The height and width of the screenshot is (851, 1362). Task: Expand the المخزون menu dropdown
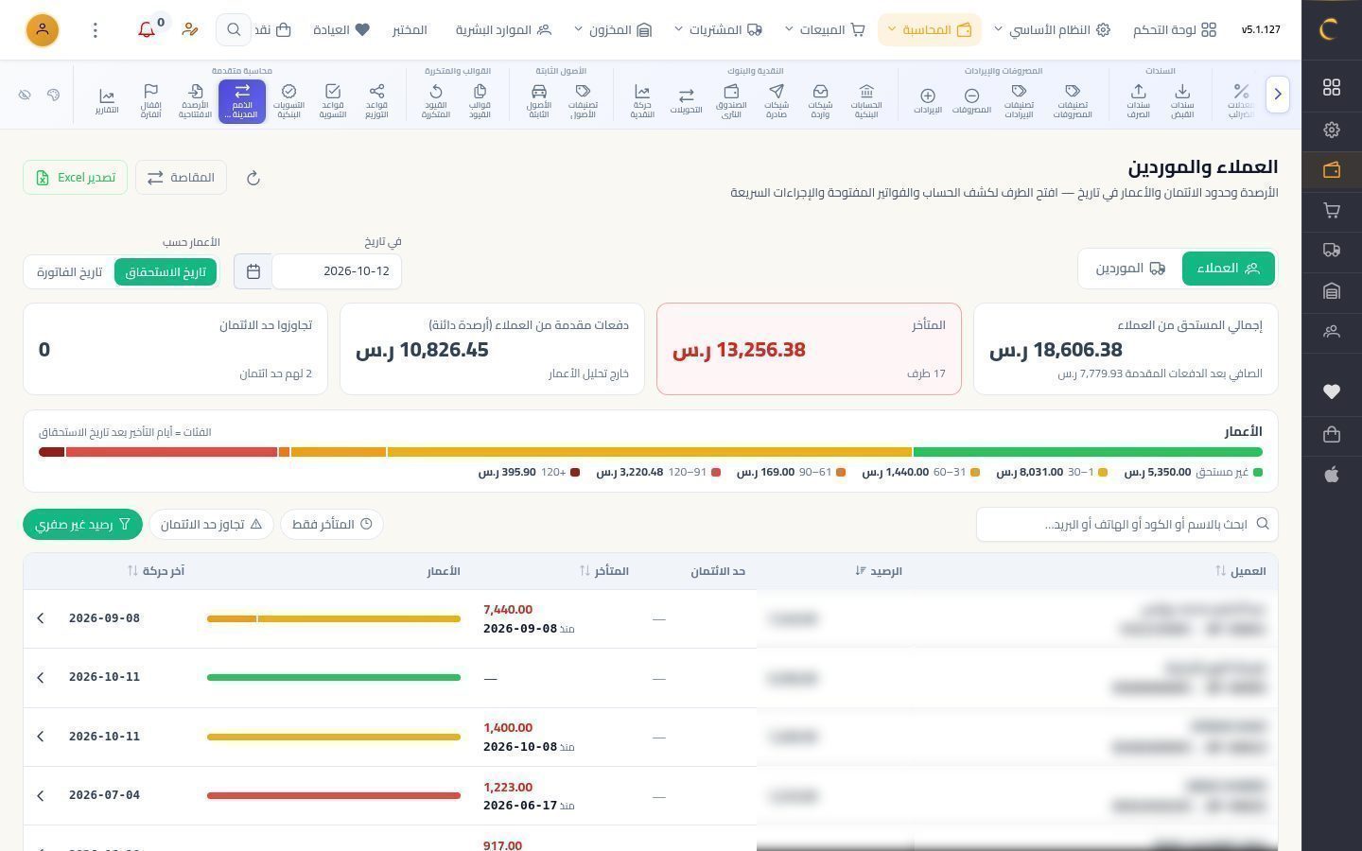613,30
